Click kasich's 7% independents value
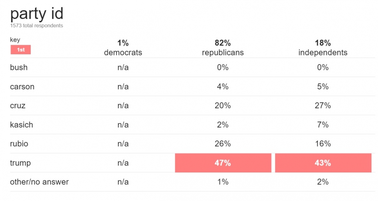 (x=323, y=125)
